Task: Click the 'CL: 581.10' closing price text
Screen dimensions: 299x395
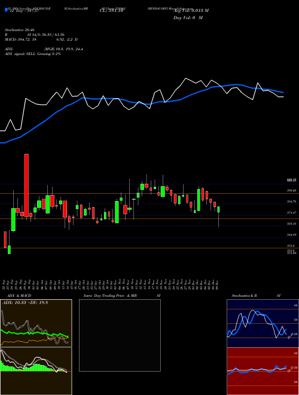Action: tap(111, 11)
